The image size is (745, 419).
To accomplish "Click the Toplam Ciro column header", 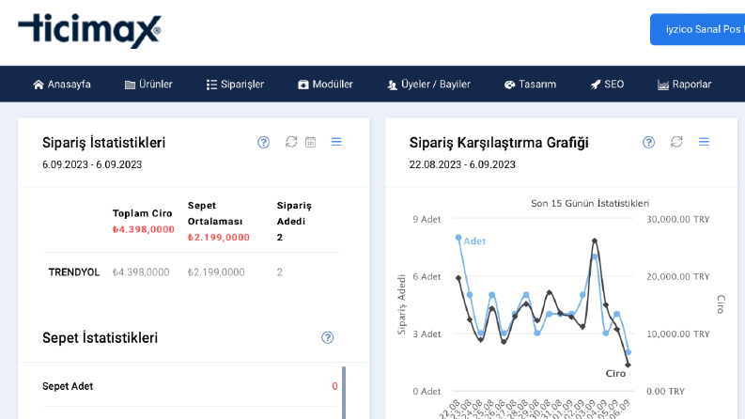I will click(x=142, y=213).
